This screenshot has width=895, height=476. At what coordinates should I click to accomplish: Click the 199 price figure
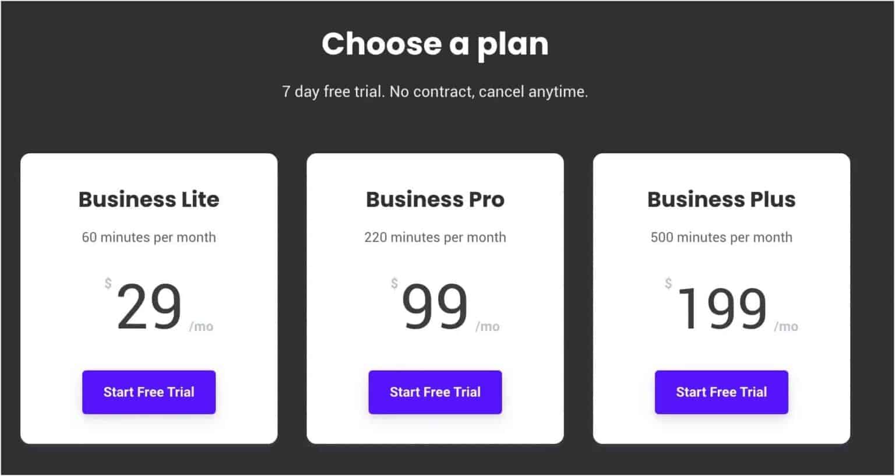click(x=722, y=308)
